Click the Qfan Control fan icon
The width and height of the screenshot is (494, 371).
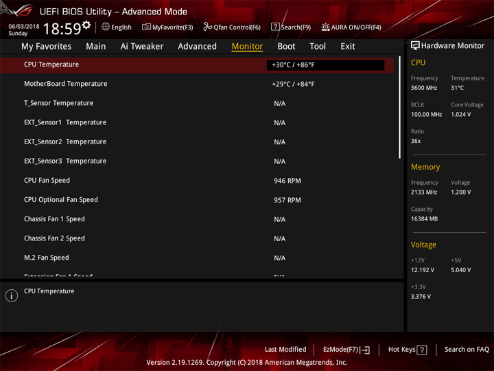pos(208,27)
